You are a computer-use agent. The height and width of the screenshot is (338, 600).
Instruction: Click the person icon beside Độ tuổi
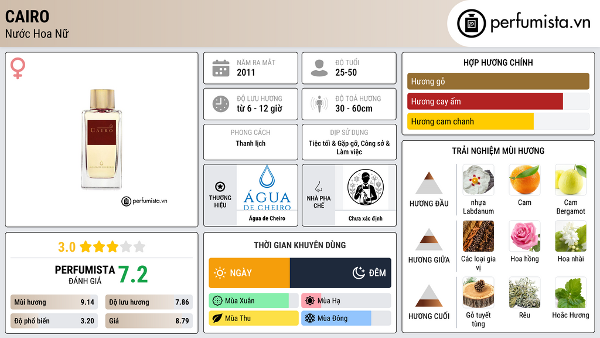(x=319, y=68)
